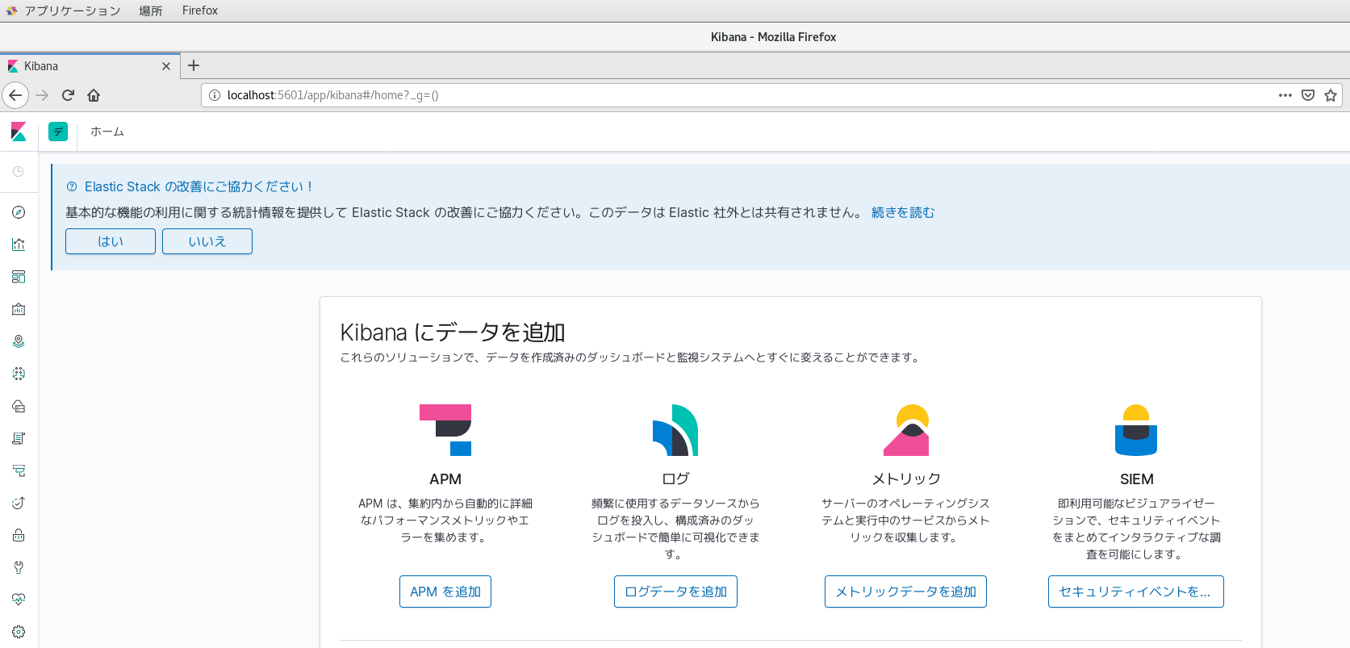Open Machine Learning from the sidebar
Viewport: 1350px width, 648px height.
pyautogui.click(x=19, y=374)
